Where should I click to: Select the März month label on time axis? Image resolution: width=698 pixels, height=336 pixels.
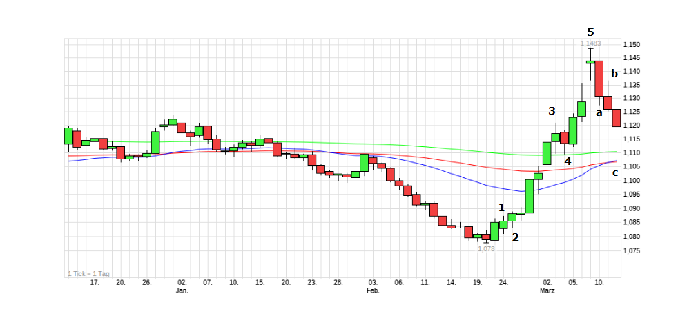point(547,290)
